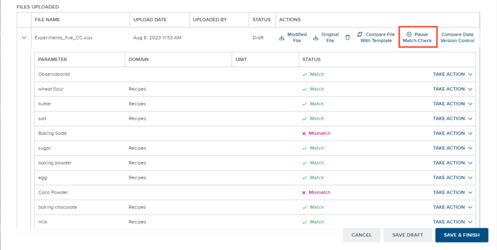Viewport: 497px width, 250px height.
Task: Click Mismatch status for Baking Sode
Action: 316,133
